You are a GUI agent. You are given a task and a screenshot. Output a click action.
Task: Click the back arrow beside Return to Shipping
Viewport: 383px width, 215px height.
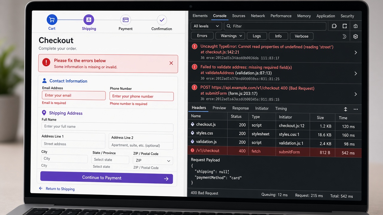pyautogui.click(x=41, y=188)
